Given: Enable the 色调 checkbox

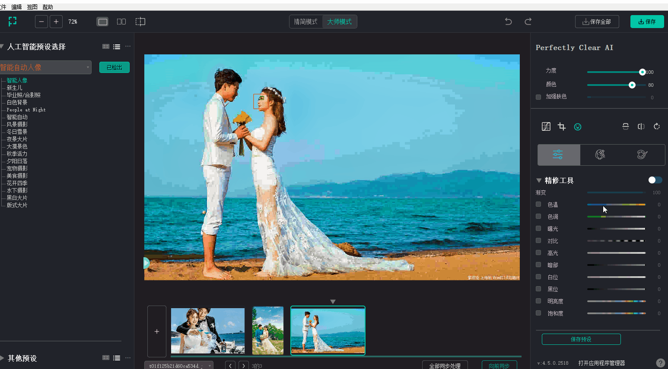Looking at the screenshot, I should (538, 216).
